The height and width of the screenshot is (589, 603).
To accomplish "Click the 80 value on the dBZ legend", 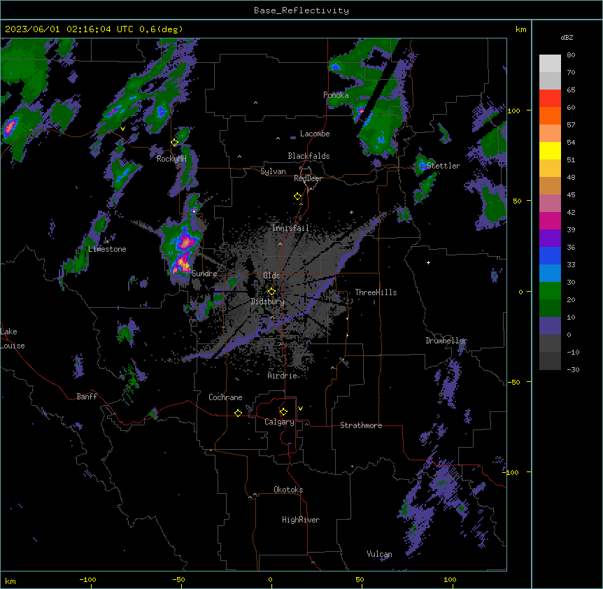I will pos(571,55).
